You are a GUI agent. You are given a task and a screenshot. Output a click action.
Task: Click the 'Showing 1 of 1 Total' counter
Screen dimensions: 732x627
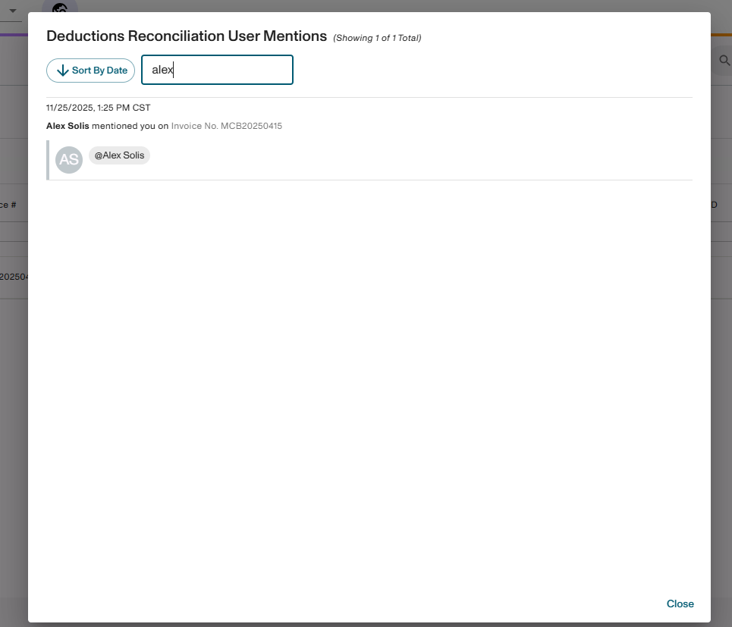377,38
